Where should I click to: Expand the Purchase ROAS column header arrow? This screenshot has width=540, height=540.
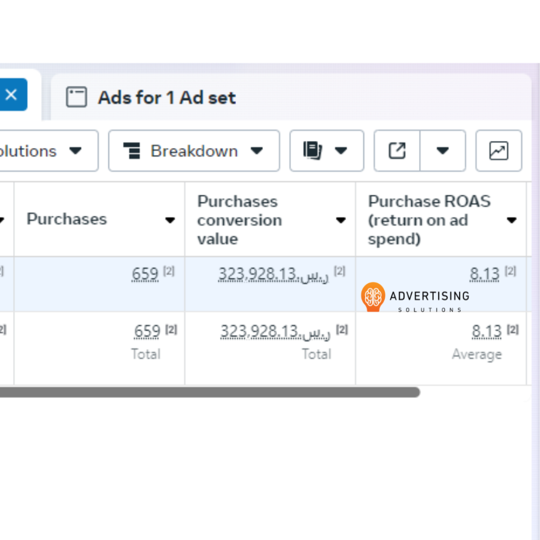(511, 220)
